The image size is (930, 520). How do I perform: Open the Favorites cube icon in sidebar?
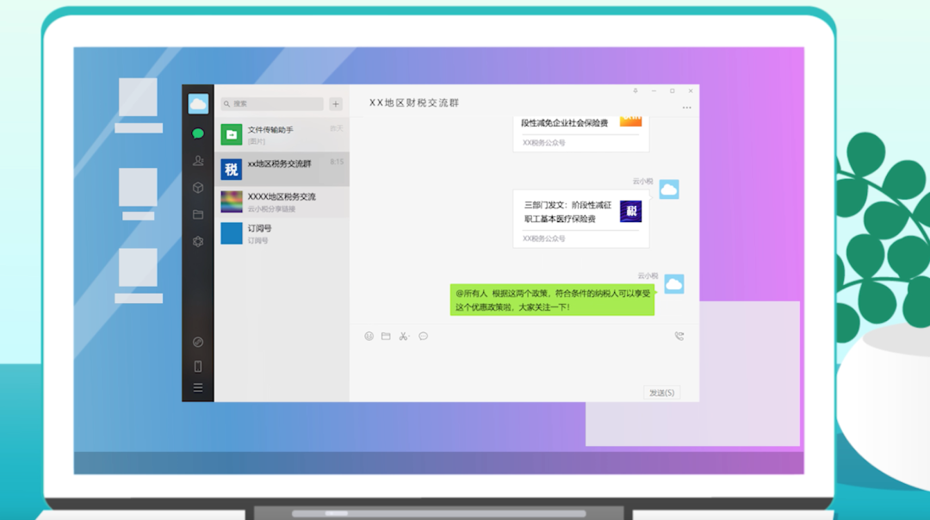click(198, 188)
